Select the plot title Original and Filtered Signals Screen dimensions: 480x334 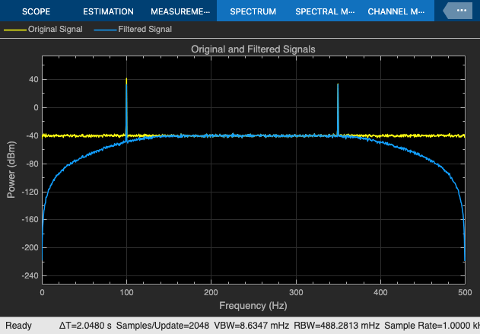[253, 49]
